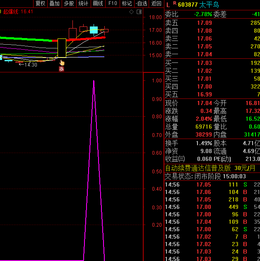Click the red R icon beside stock code
260x261 pixels.
175,4
